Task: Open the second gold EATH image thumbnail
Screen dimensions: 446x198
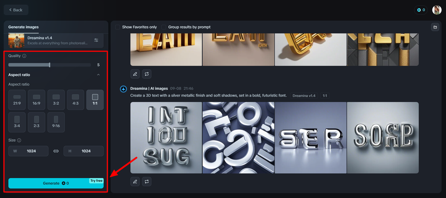Action: coord(238,50)
